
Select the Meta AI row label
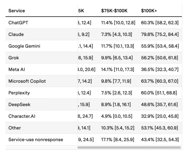(17, 69)
